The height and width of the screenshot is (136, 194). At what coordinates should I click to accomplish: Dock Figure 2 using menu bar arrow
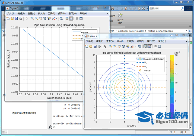tap(186, 41)
